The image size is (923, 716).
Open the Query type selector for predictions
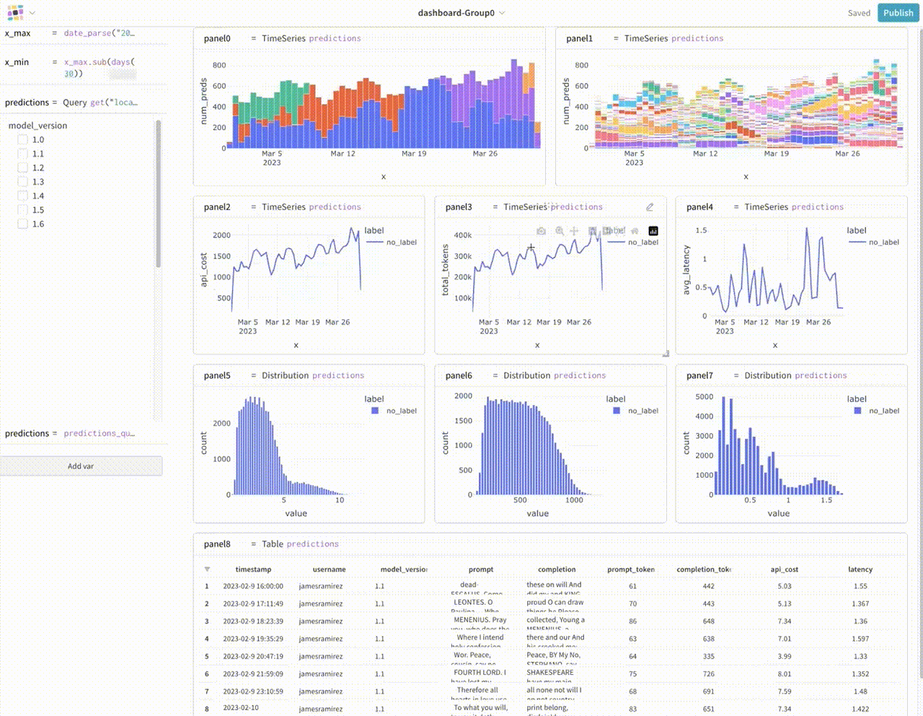74,102
